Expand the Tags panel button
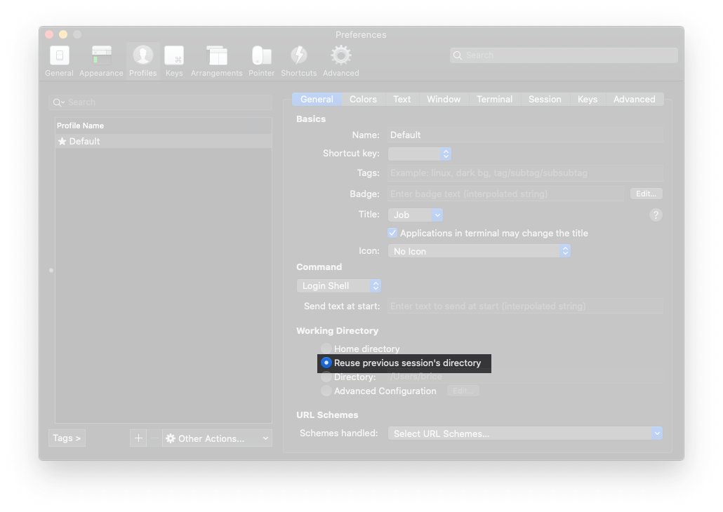 [67, 438]
